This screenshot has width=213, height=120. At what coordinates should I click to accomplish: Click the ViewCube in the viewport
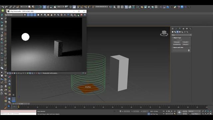[164, 33]
